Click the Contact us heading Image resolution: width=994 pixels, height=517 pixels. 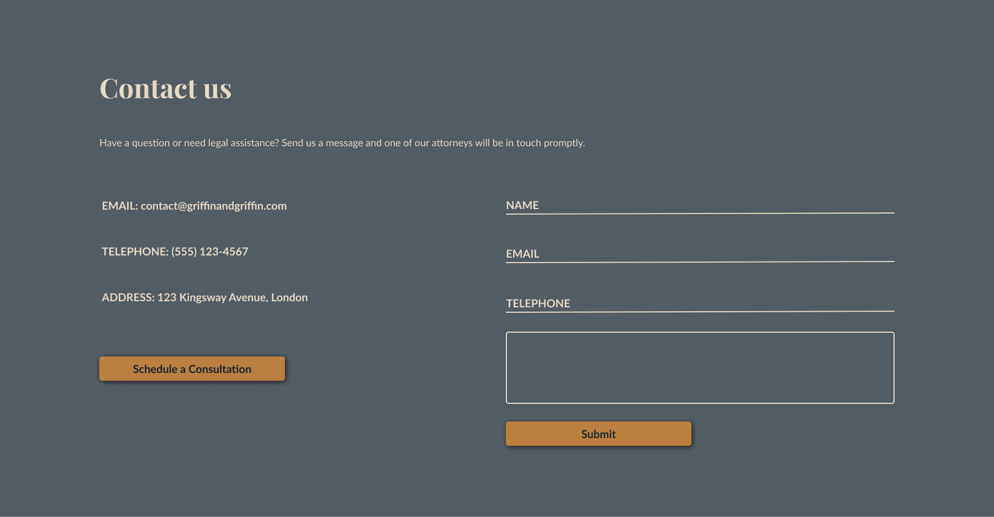click(x=165, y=88)
